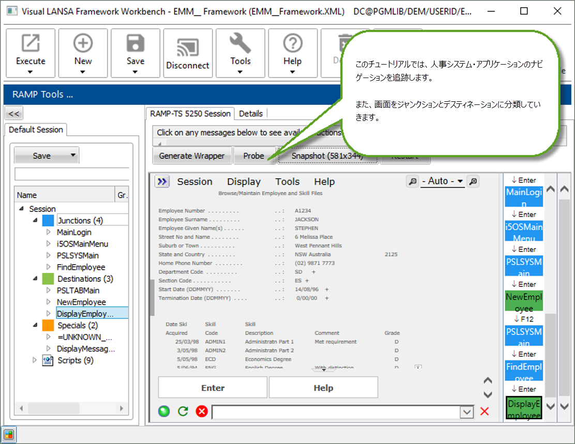This screenshot has width=575, height=444.
Task: Expand the Scripts (9) node
Action: 35,360
